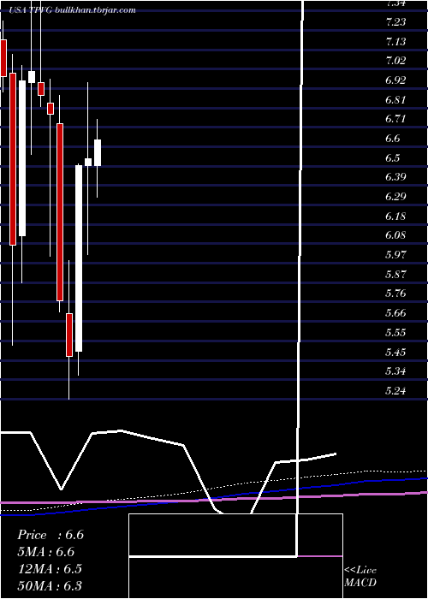Image resolution: width=428 pixels, height=599 pixels.
Task: Click the small red candlestick near 5.55
Action: click(x=69, y=335)
